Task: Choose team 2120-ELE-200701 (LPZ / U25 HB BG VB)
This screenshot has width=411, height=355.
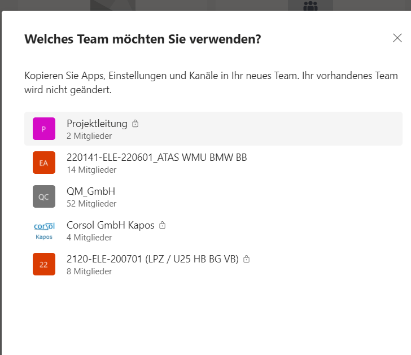Action: click(x=152, y=259)
